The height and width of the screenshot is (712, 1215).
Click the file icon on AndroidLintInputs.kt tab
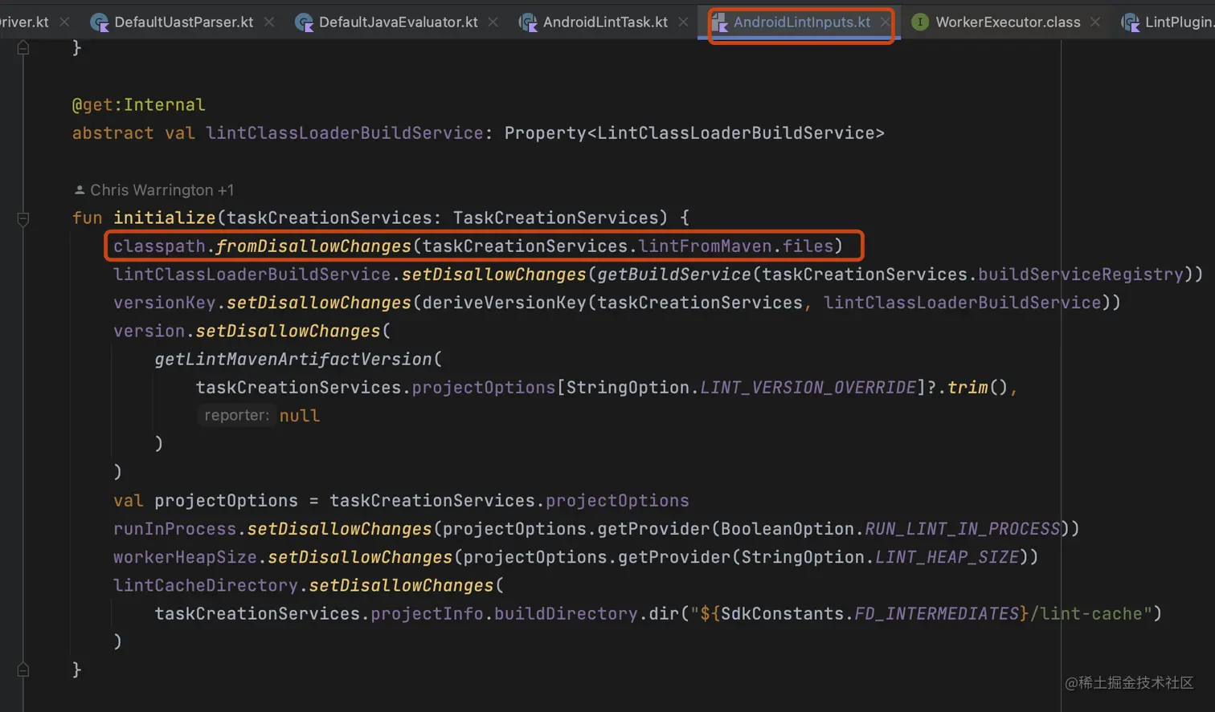pyautogui.click(x=719, y=22)
